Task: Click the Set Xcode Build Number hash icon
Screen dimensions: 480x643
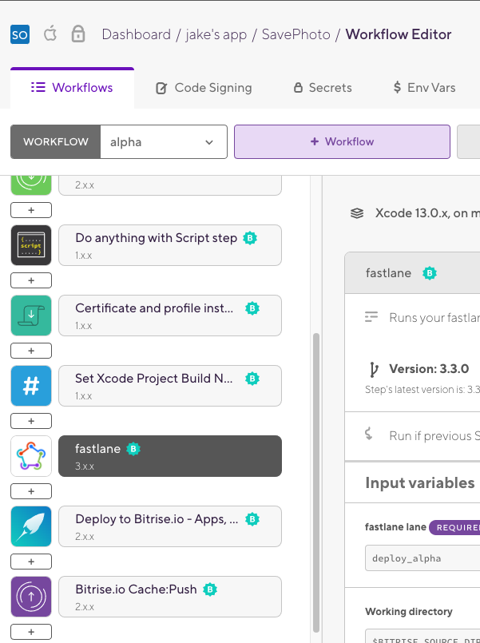Action: [31, 386]
